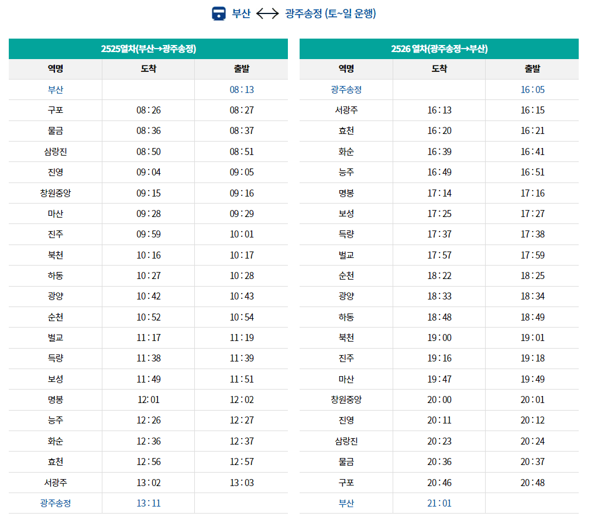The width and height of the screenshot is (591, 520).
Task: Select the 역명 column header in the left table
Action: 55,68
